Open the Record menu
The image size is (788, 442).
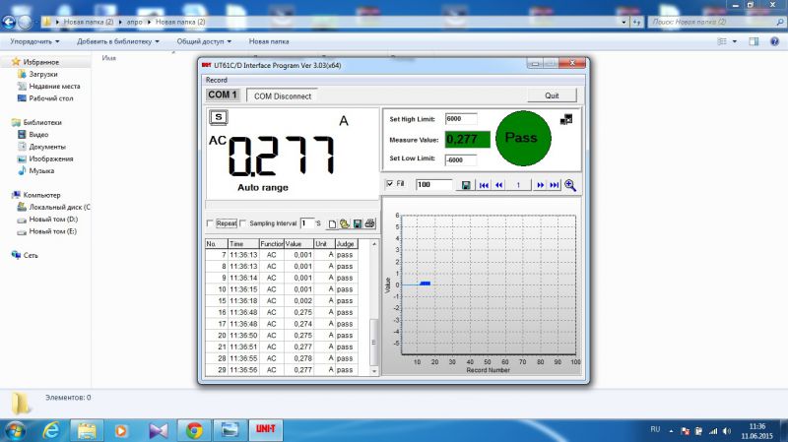216,80
